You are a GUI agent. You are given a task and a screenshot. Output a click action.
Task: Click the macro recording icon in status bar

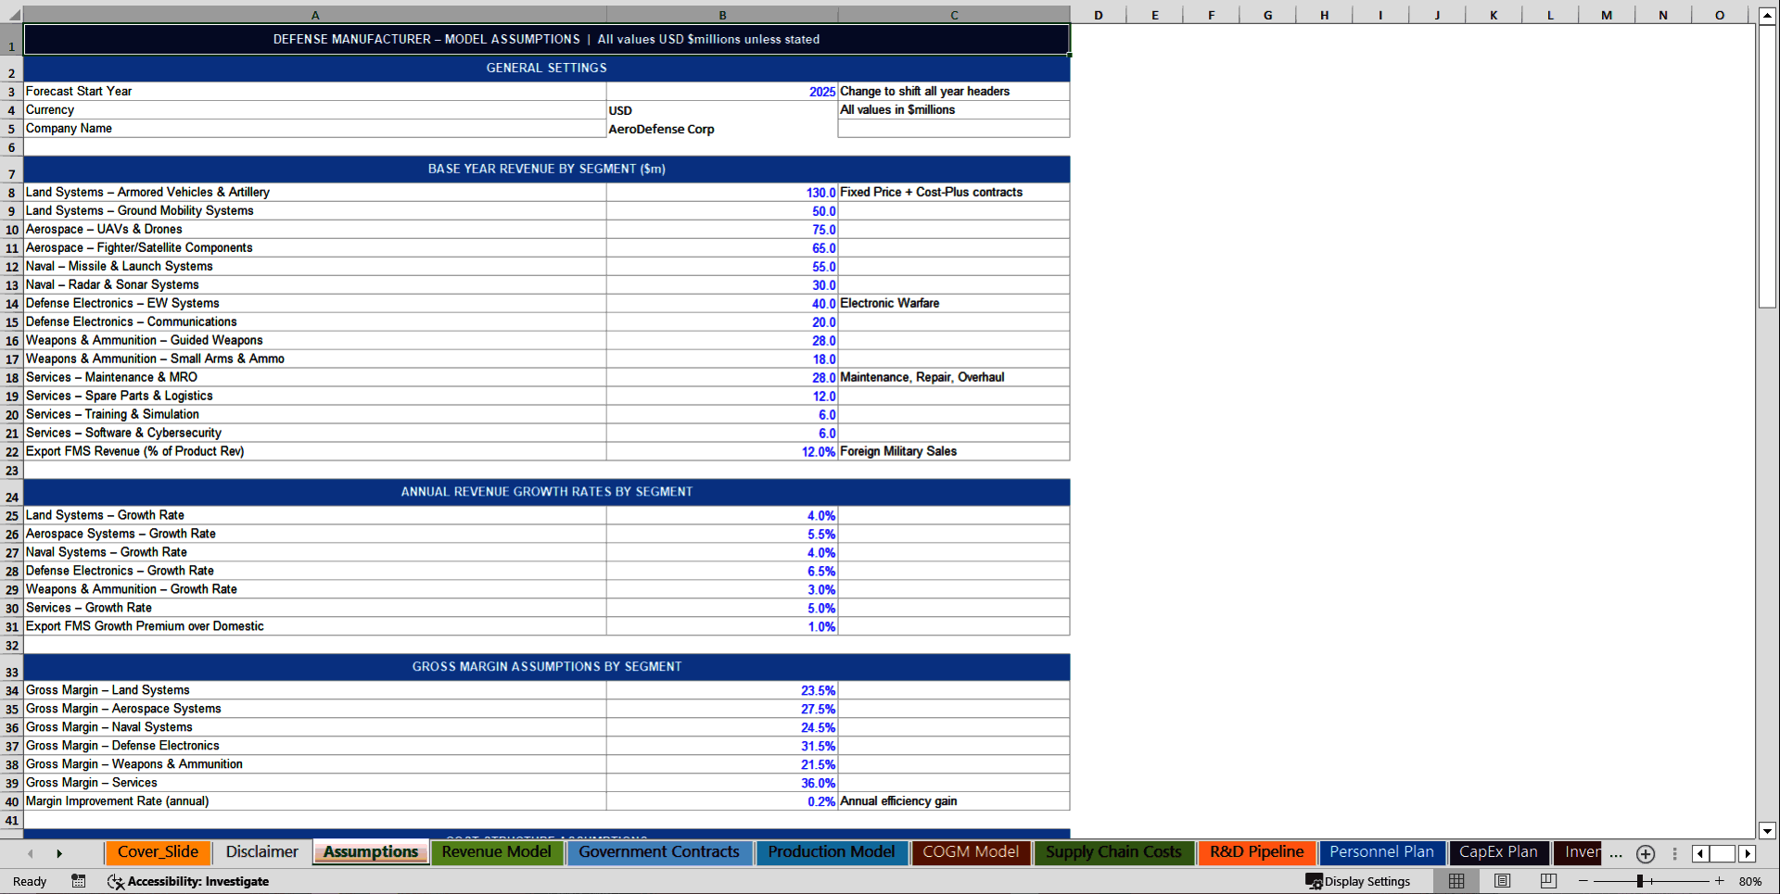pos(78,881)
